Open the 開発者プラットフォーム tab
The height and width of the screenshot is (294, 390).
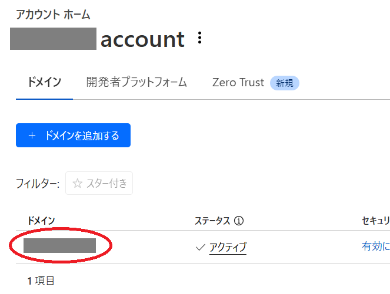click(x=136, y=82)
